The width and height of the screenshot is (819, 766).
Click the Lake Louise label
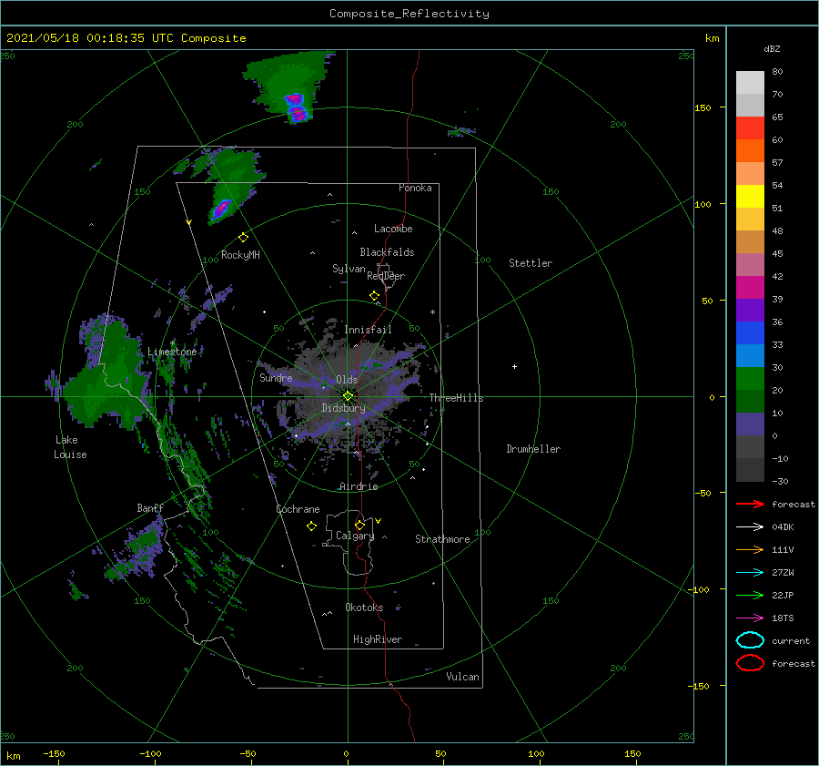pos(70,447)
